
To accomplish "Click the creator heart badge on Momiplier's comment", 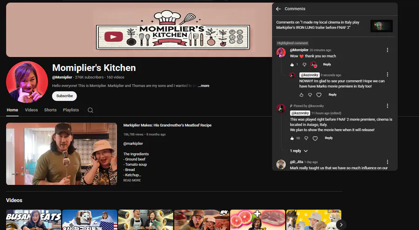I will 313,65.
